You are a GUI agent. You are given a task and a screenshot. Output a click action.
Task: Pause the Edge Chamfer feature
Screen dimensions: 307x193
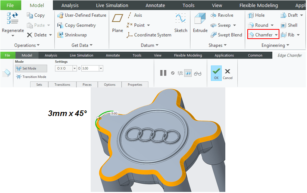pos(163,73)
